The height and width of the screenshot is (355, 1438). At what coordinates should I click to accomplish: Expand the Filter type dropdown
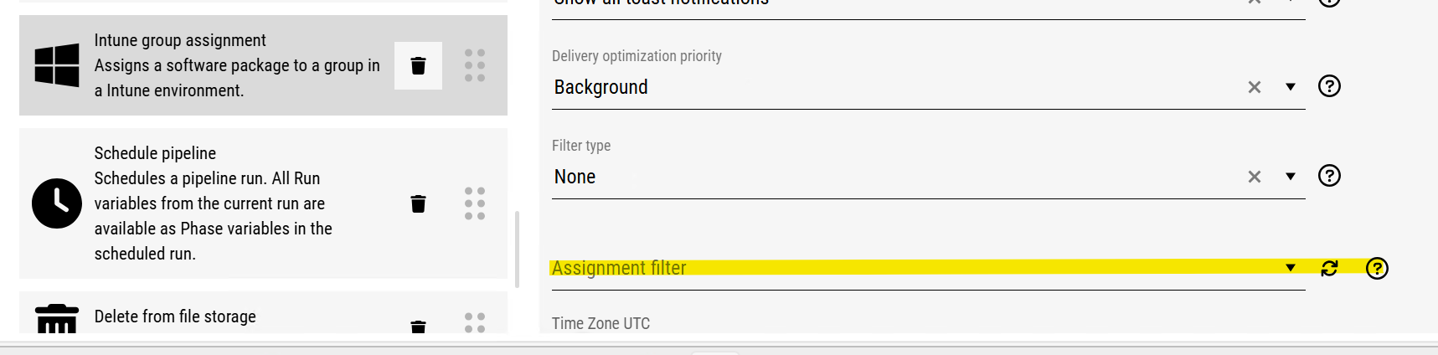pos(1291,177)
